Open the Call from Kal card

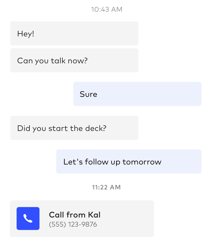(82, 218)
